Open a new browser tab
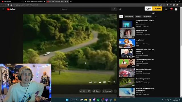Viewport: 182px width, 102px height. (71, 2)
